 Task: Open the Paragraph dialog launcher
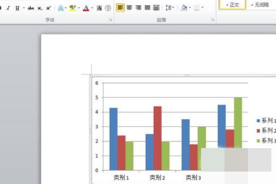[213, 20]
